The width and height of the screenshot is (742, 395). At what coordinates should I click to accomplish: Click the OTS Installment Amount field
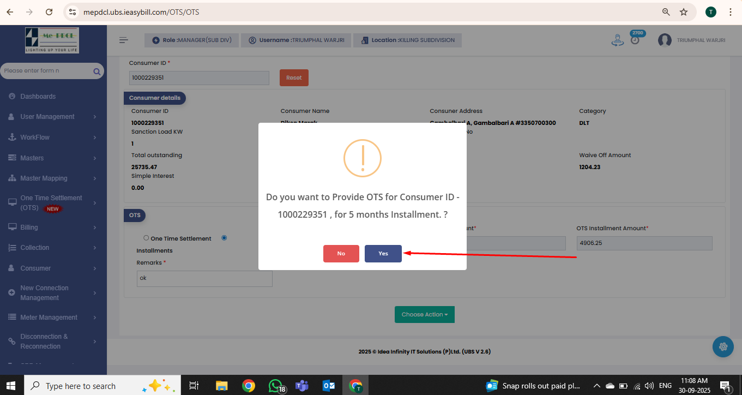(644, 243)
